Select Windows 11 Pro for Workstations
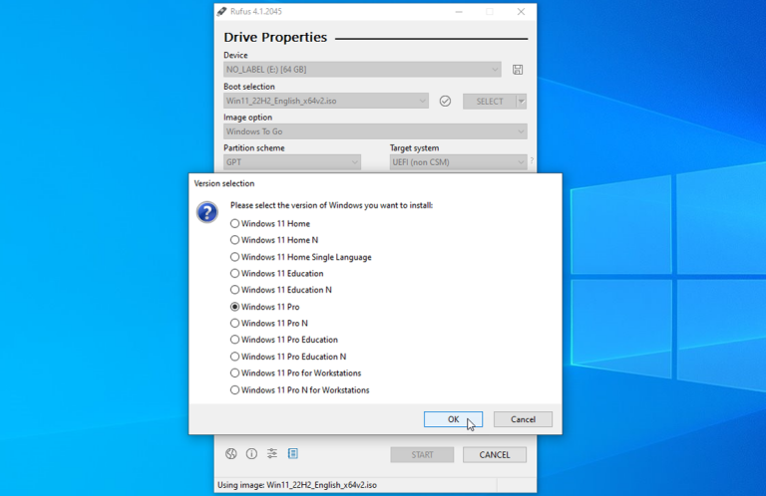This screenshot has width=766, height=496. [x=295, y=373]
